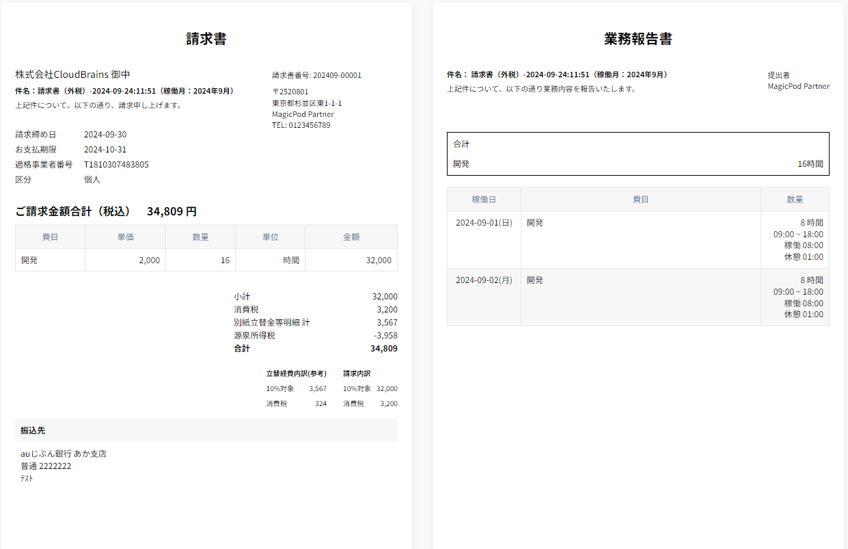
Task: Click the sentence ending 請求申し上げます。
Action: point(98,105)
